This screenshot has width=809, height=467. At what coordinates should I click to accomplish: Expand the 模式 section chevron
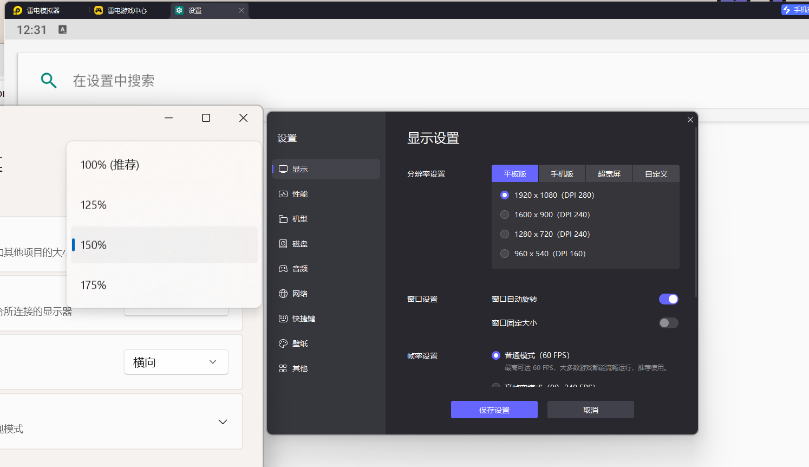tap(223, 422)
